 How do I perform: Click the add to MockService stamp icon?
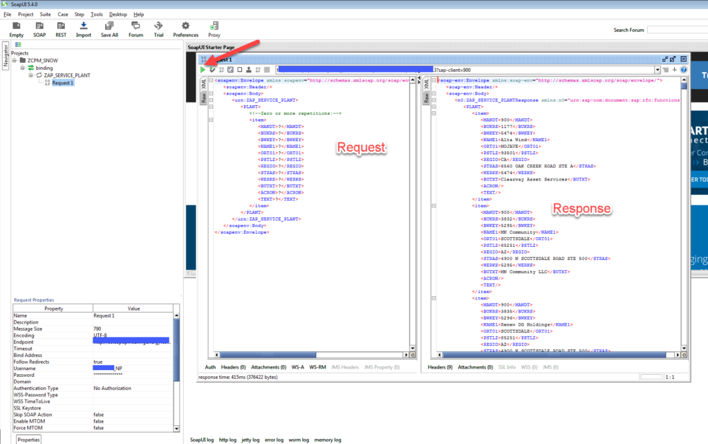249,70
